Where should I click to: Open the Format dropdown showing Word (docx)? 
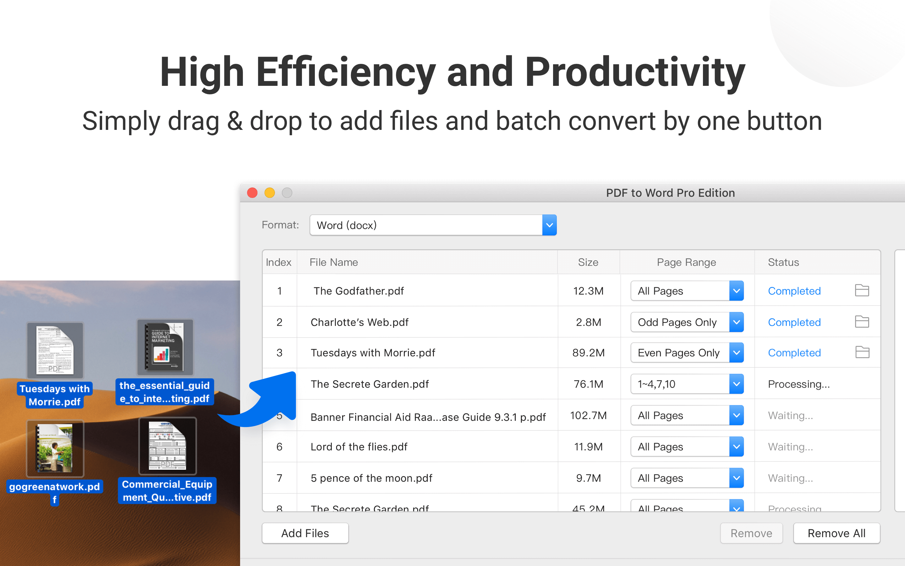549,225
